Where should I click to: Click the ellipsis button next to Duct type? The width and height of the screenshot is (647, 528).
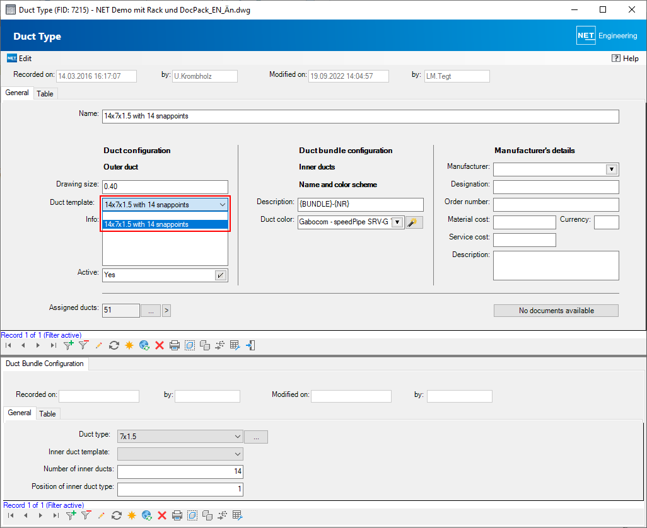(x=256, y=437)
